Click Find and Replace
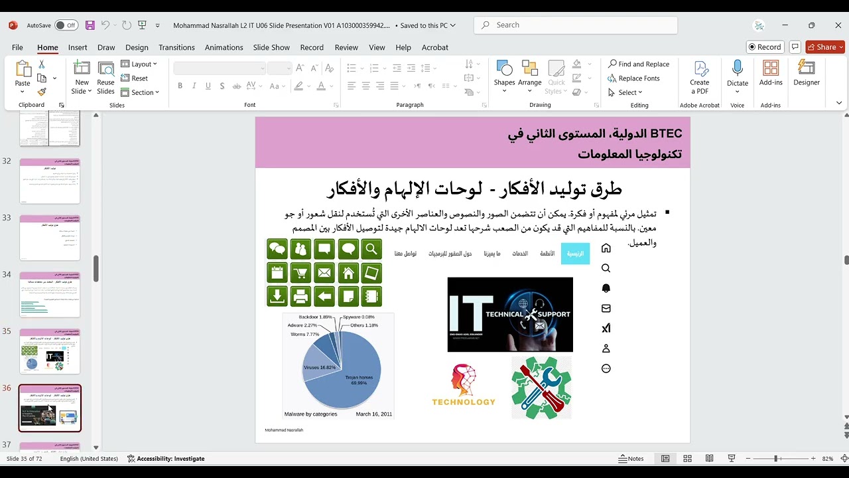 pos(639,64)
